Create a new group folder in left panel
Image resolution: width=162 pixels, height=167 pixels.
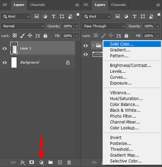[x=51, y=162]
